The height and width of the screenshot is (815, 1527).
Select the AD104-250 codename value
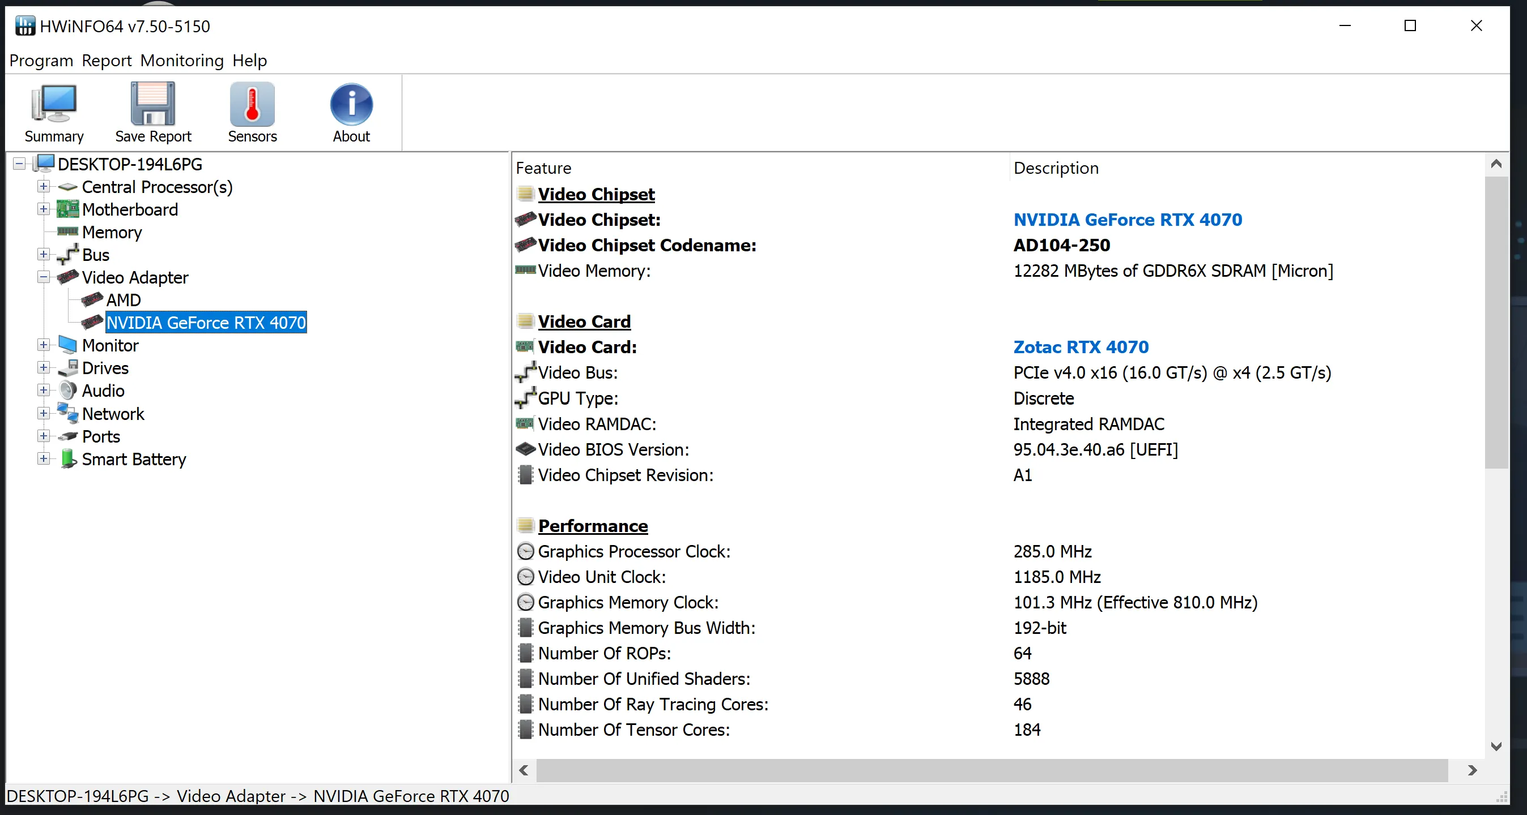[x=1062, y=245]
